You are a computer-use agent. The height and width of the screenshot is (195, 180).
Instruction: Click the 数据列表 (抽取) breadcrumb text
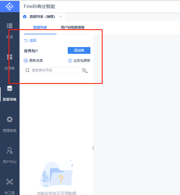point(42,16)
